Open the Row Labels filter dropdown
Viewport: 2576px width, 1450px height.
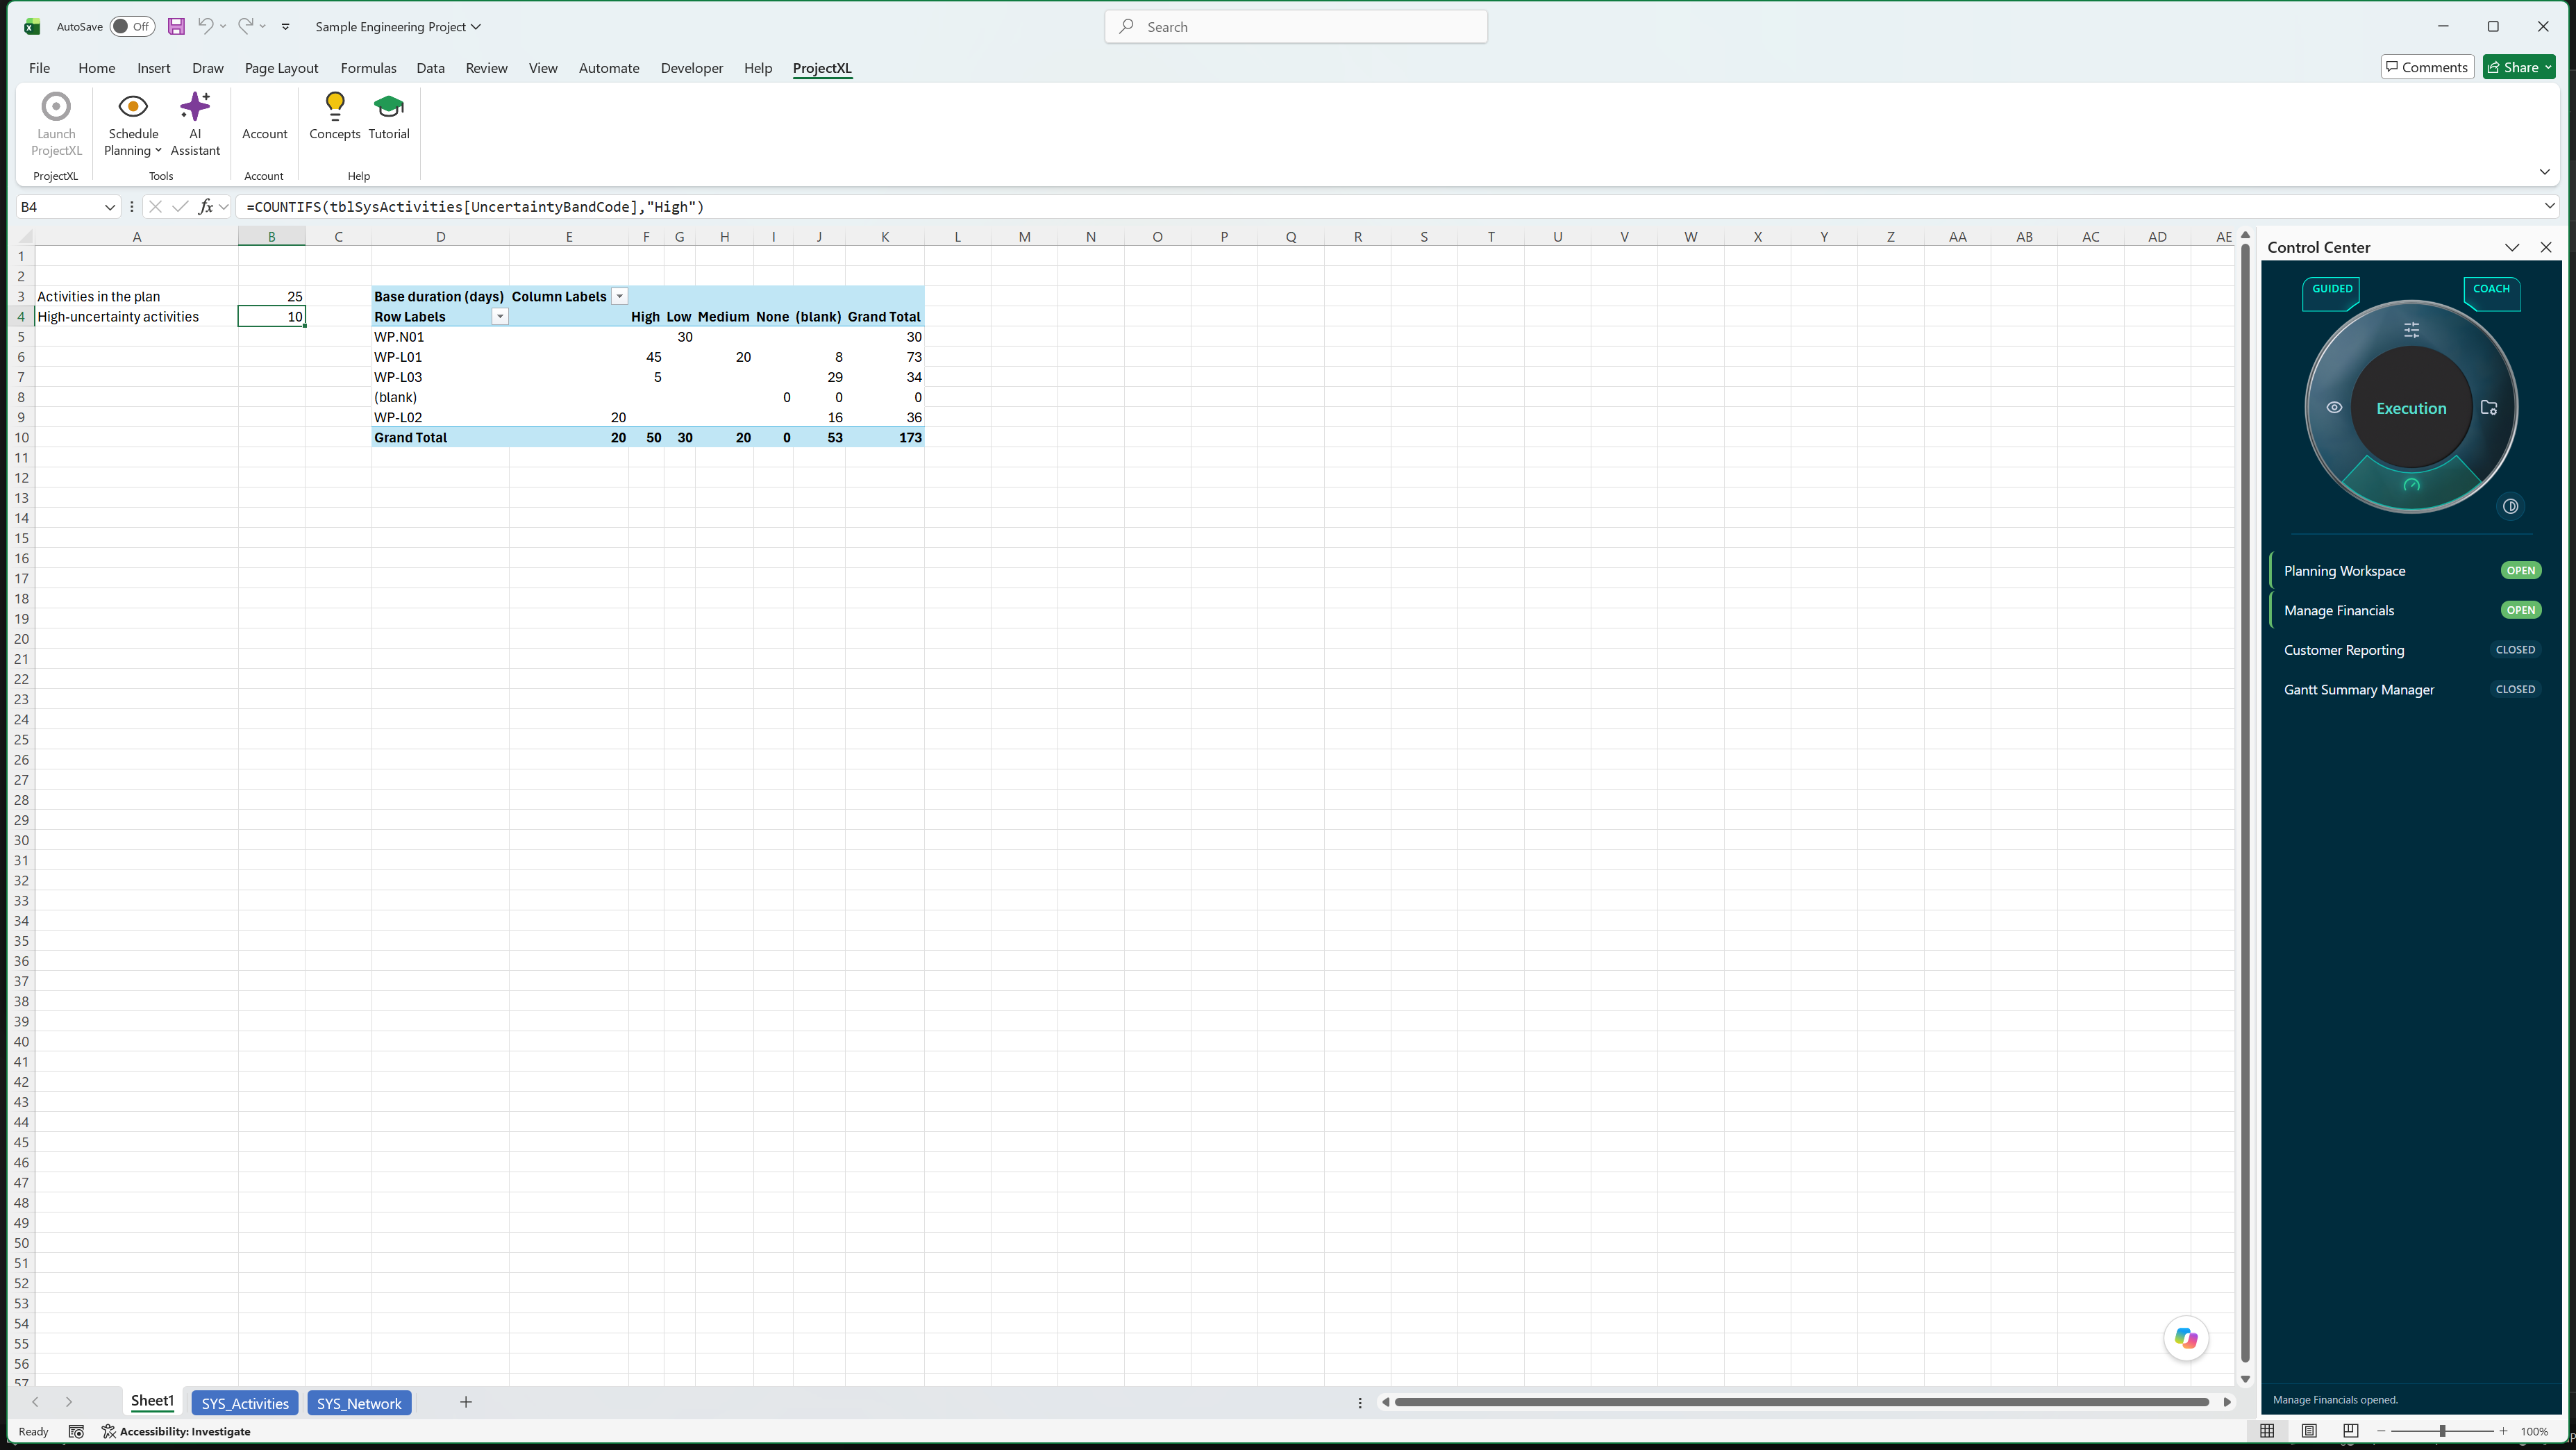(500, 316)
